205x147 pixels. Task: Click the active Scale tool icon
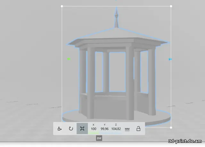82,128
